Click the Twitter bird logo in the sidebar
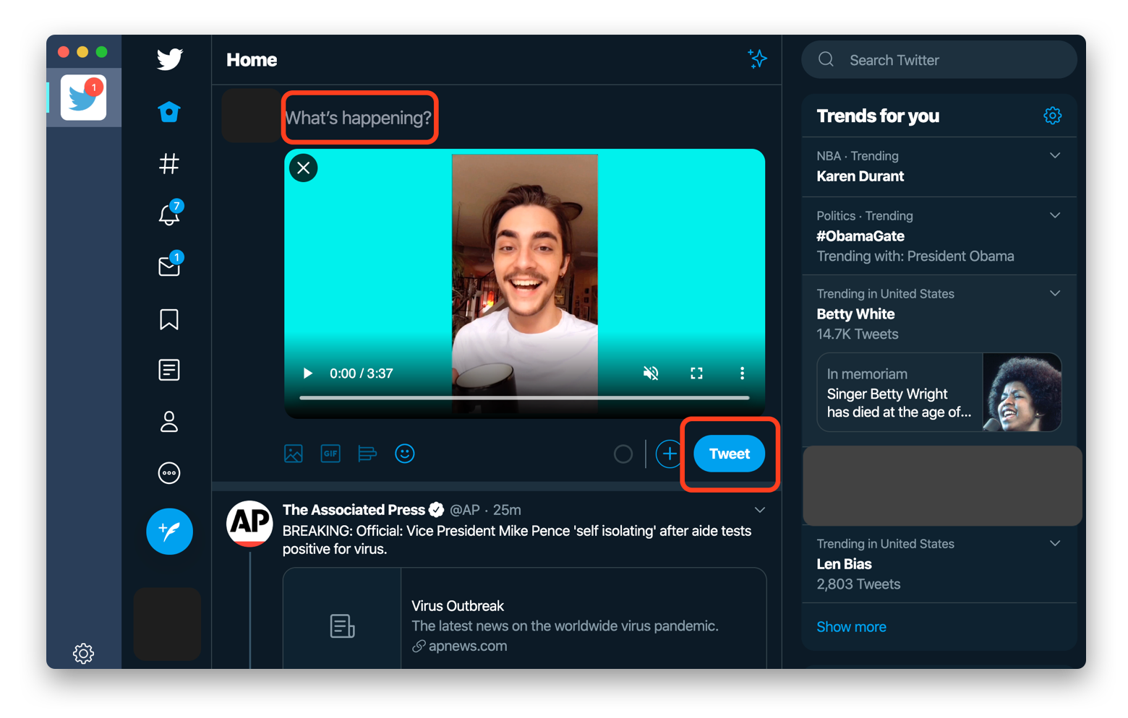The height and width of the screenshot is (718, 1128). pos(170,59)
